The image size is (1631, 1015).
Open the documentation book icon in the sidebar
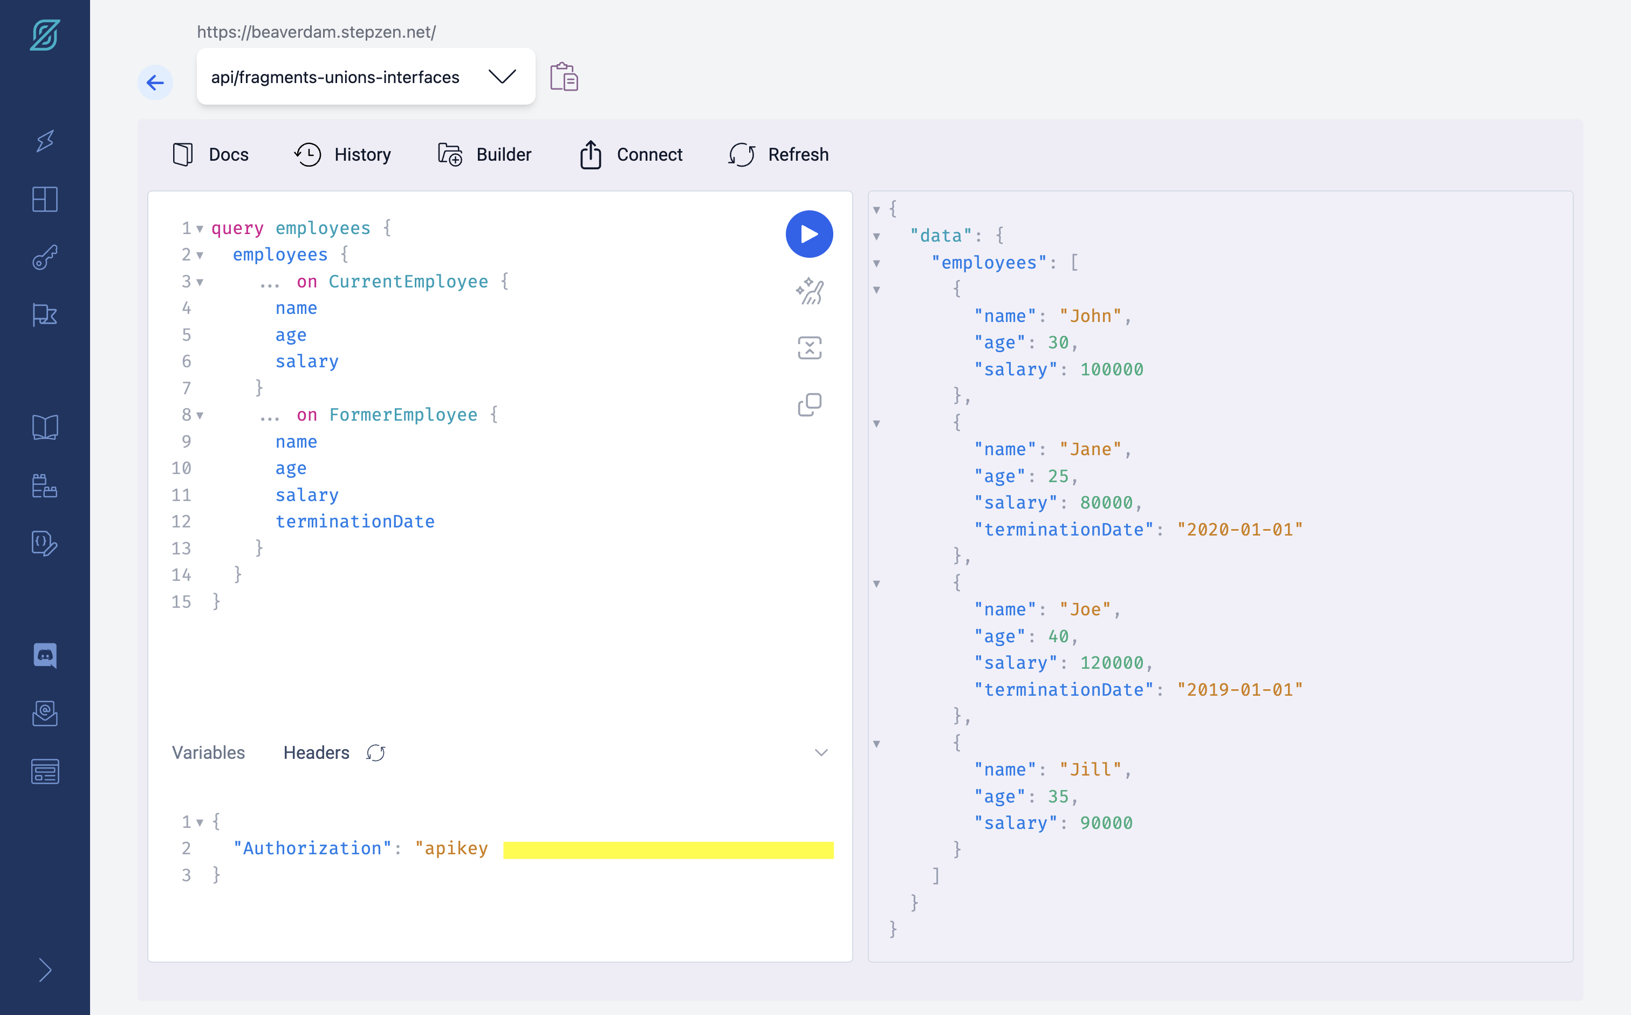[44, 427]
